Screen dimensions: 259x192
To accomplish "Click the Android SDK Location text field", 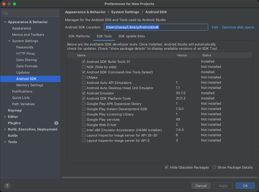I will click(156, 27).
